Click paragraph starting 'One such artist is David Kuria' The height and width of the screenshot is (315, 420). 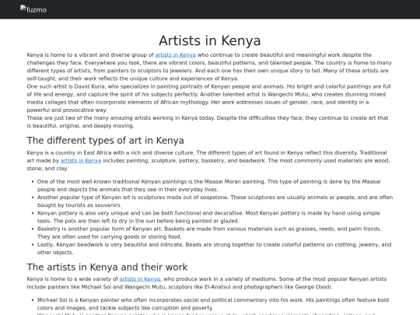[209, 98]
